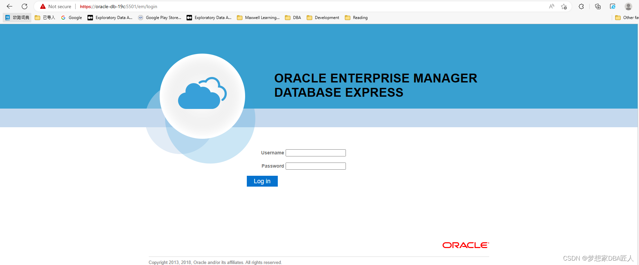Viewport: 639px width, 265px height.
Task: Open the 已导入 bookmarks folder
Action: point(45,18)
